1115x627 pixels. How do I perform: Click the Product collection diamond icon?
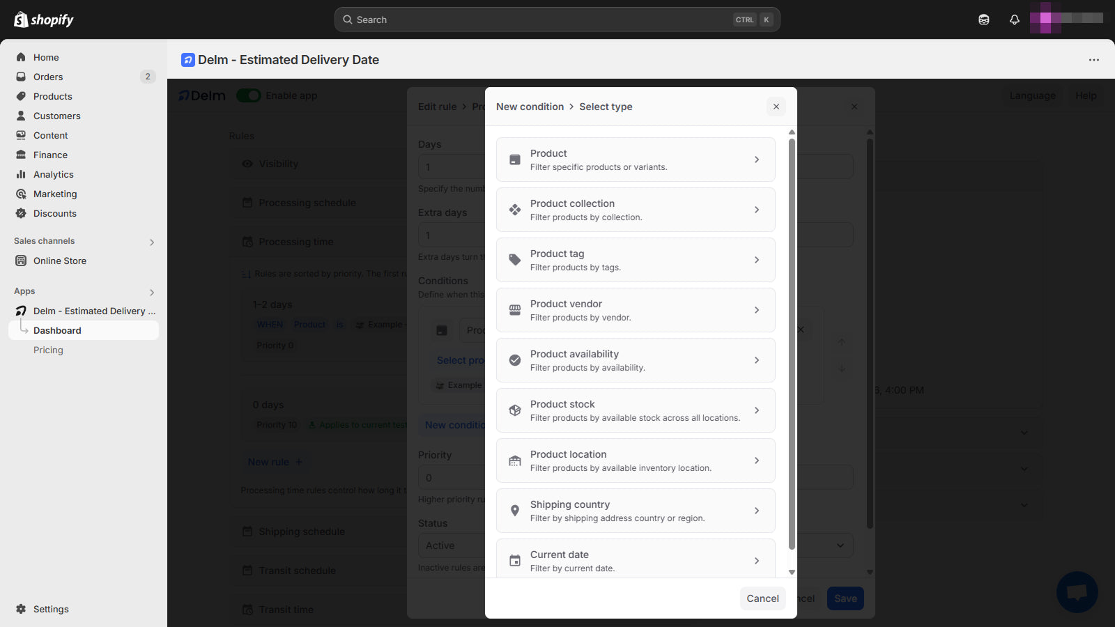point(515,210)
